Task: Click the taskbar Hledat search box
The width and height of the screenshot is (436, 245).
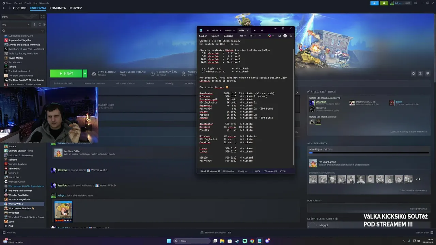Action: (191, 241)
